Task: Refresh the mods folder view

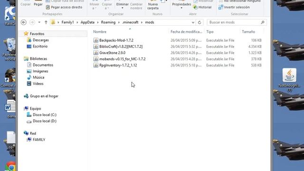Action: click(199, 22)
